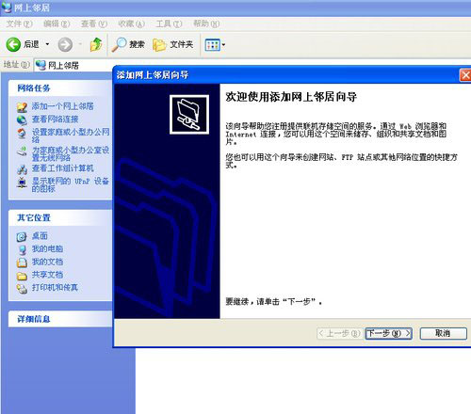Open the Back button history dropdown arrow

coord(47,44)
